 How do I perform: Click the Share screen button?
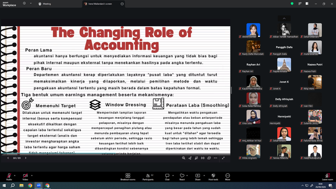[197, 177]
